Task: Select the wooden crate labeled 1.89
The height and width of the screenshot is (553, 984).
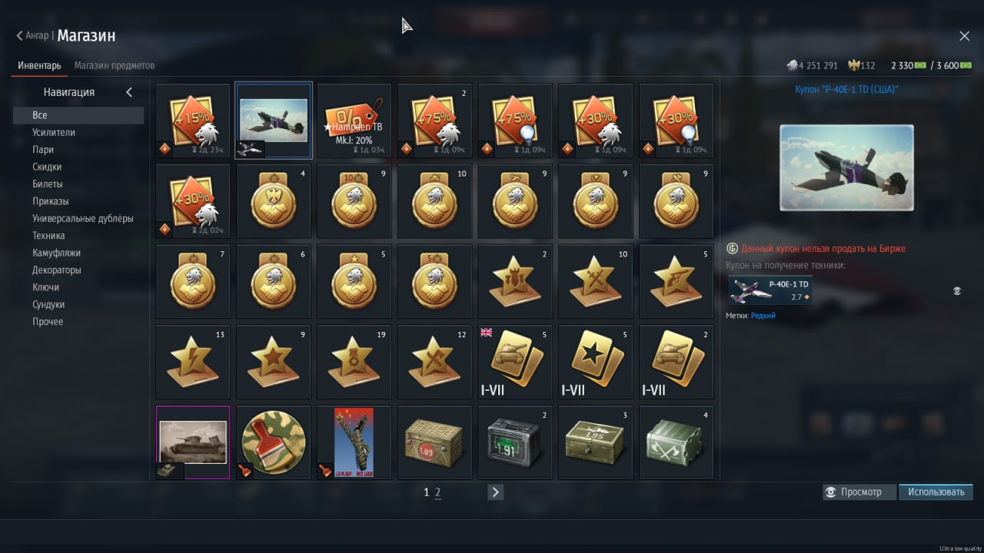Action: tap(435, 442)
